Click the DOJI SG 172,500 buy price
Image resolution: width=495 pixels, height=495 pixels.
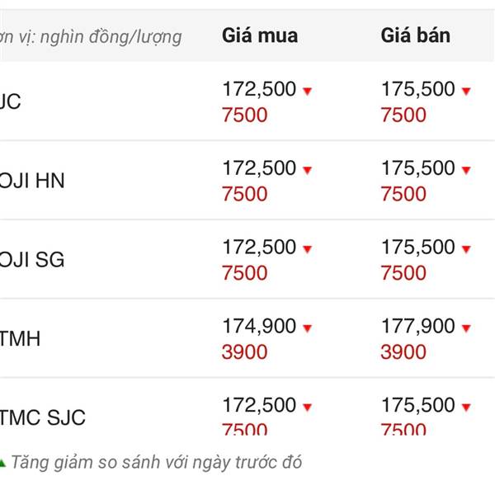click(x=258, y=247)
